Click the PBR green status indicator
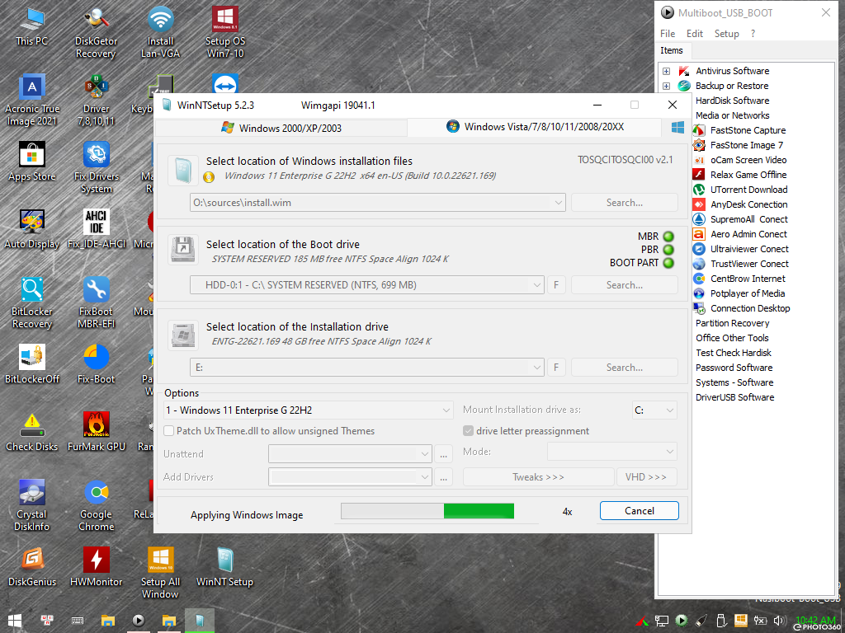The height and width of the screenshot is (633, 845). point(668,250)
